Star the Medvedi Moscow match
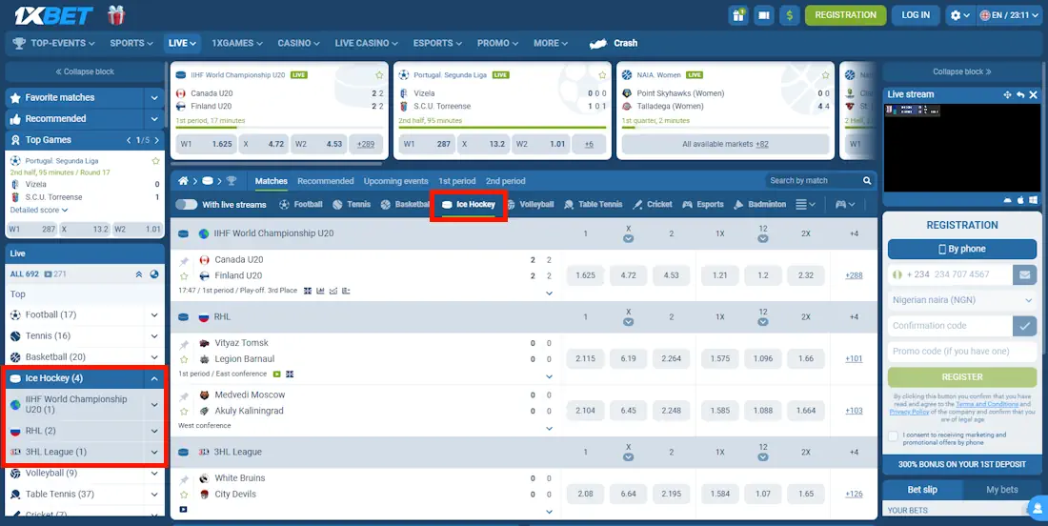This screenshot has height=526, width=1048. tap(184, 411)
